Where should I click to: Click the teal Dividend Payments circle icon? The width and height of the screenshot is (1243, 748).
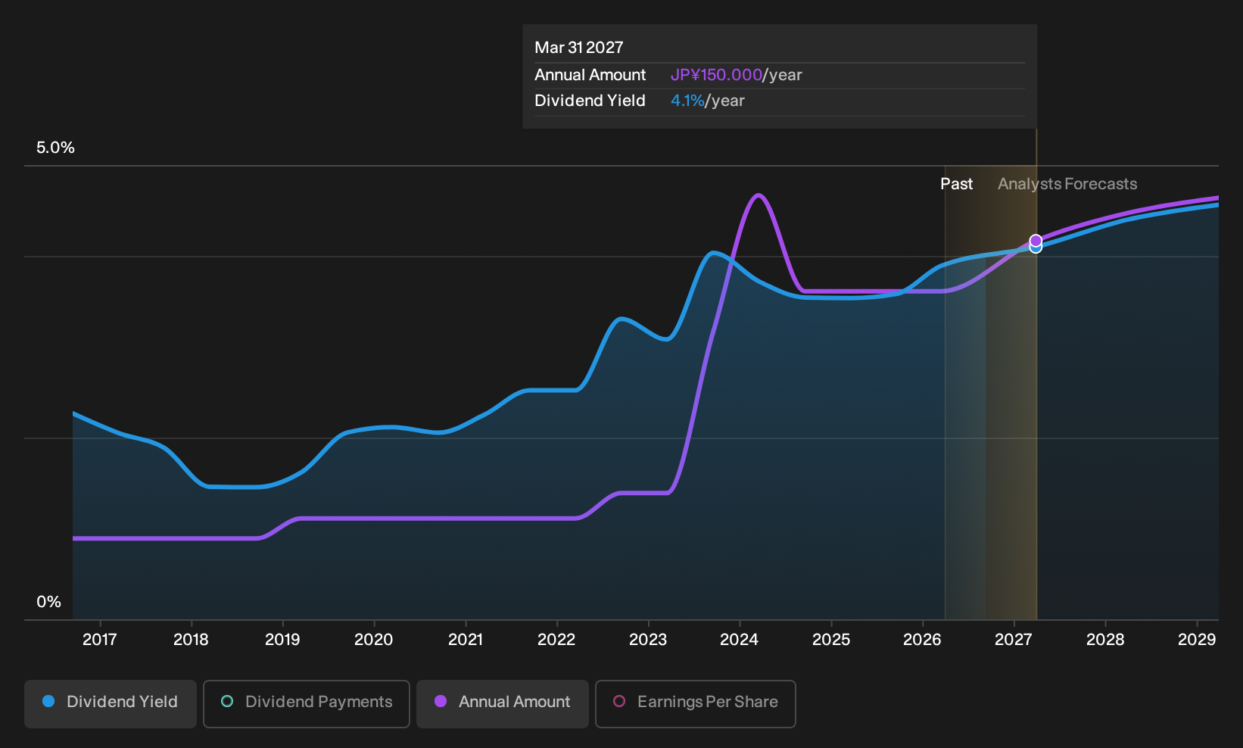227,702
